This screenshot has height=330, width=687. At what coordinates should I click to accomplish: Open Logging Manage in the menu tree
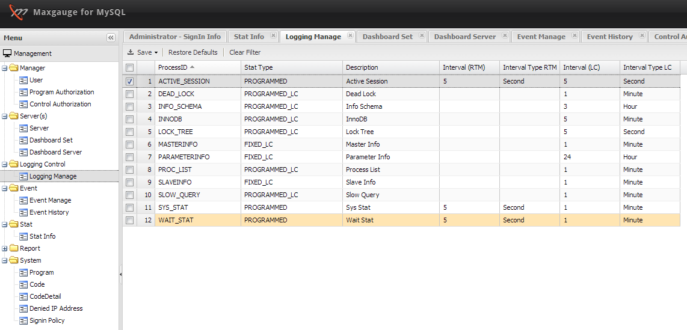click(53, 176)
